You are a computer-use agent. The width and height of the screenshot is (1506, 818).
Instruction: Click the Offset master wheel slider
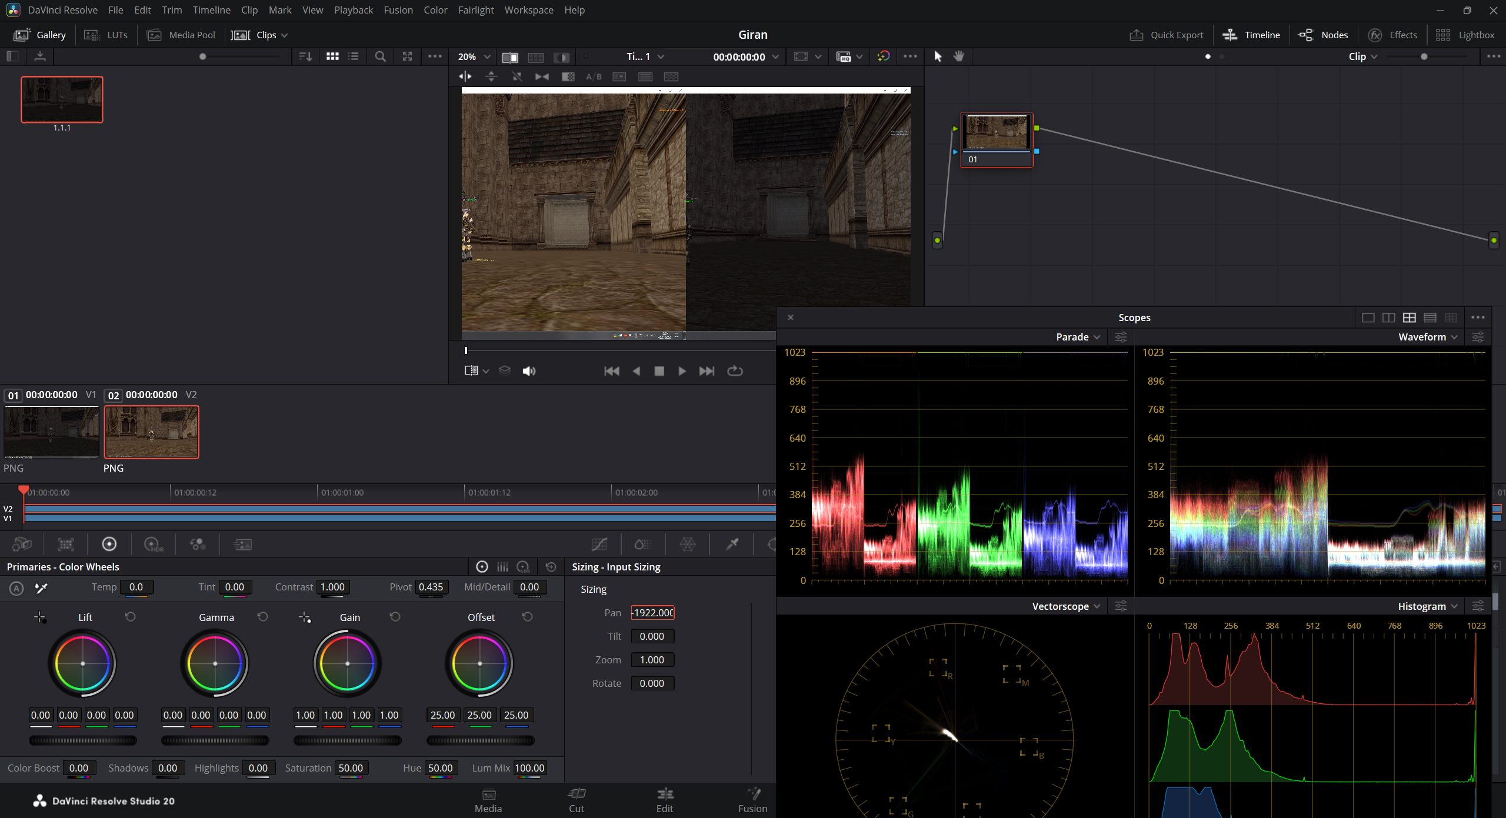point(480,740)
